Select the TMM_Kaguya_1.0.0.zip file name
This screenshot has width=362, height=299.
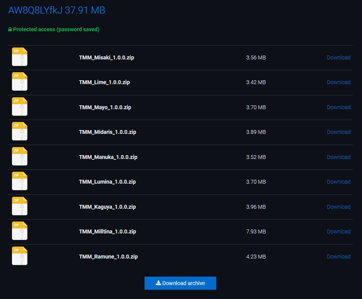click(107, 207)
